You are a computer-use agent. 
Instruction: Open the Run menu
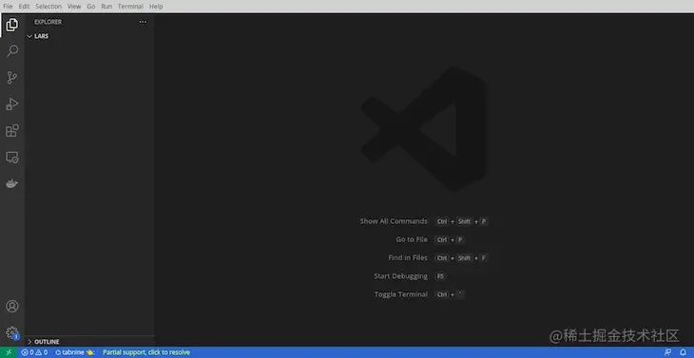[x=106, y=7]
